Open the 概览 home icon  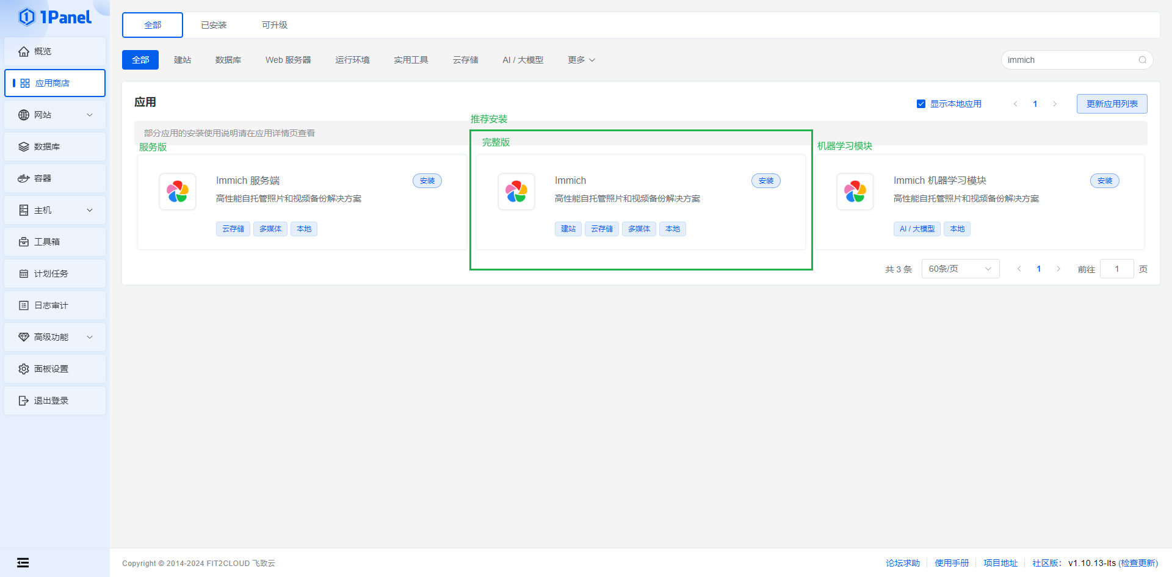24,51
